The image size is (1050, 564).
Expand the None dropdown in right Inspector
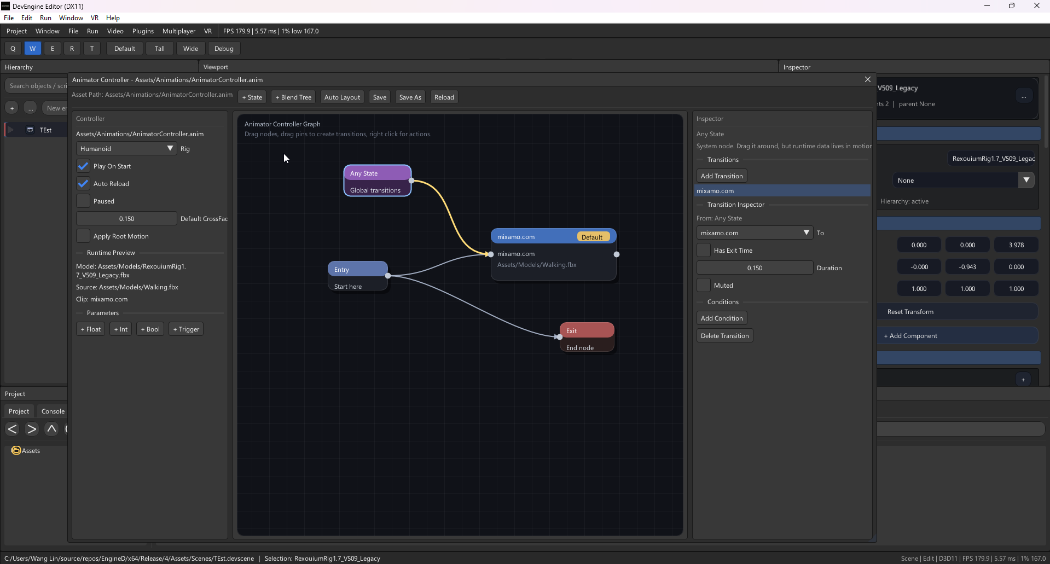(964, 181)
